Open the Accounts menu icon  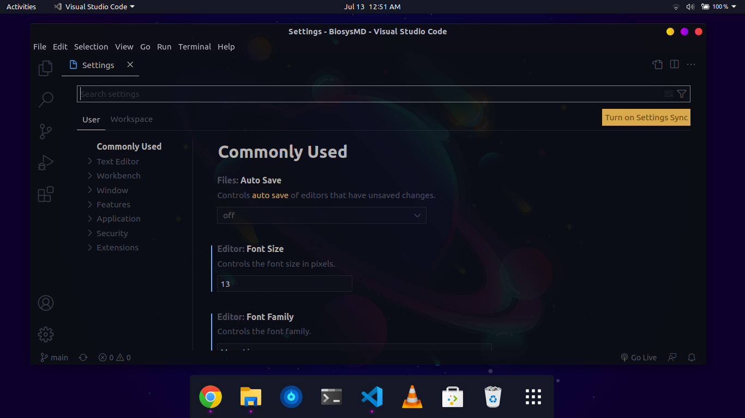46,303
